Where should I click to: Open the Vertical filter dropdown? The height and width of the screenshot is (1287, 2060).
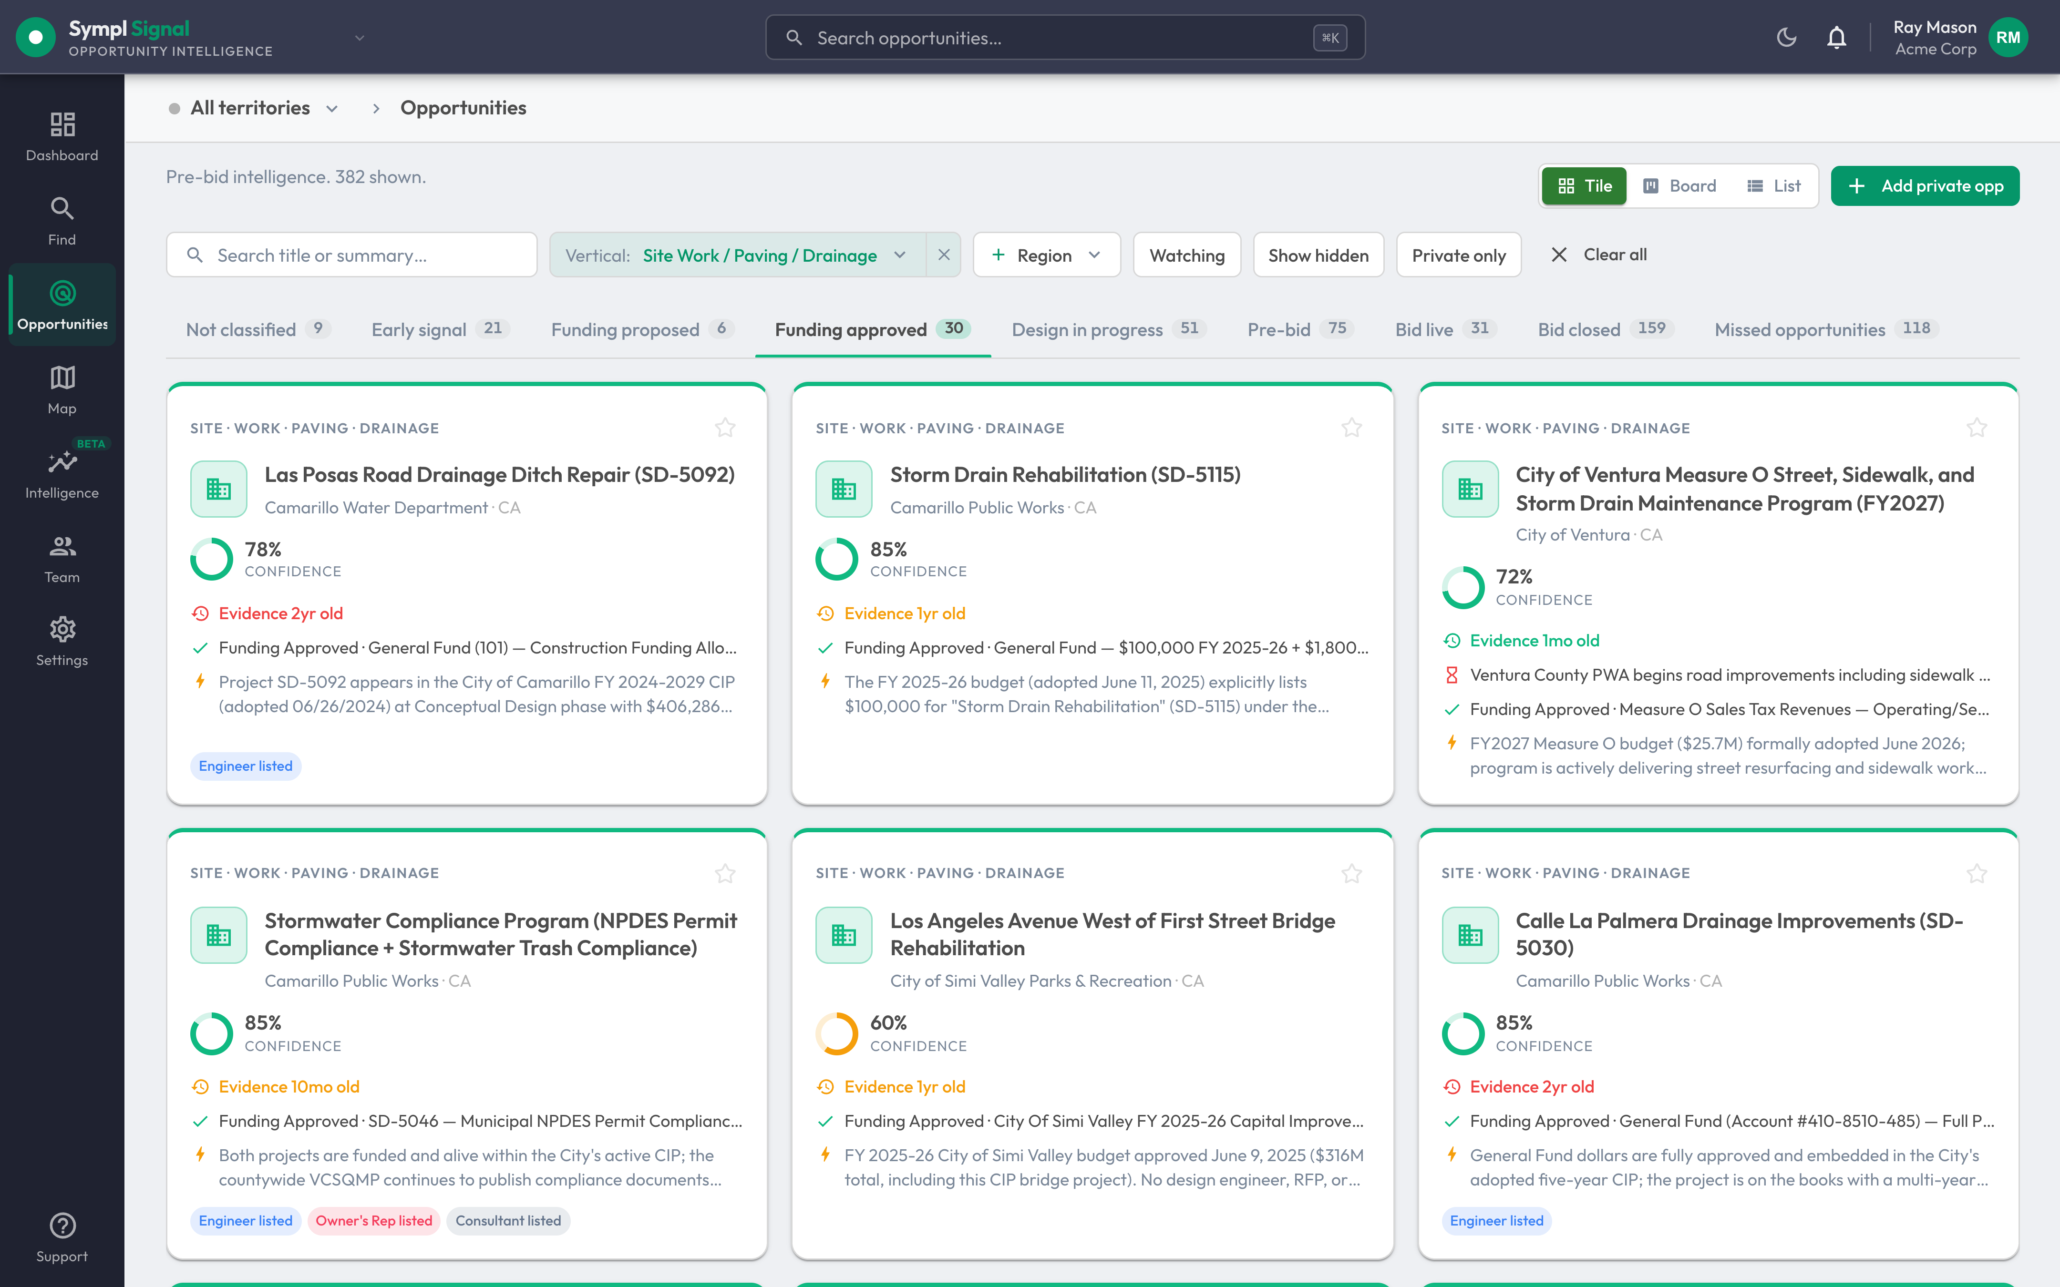(737, 255)
